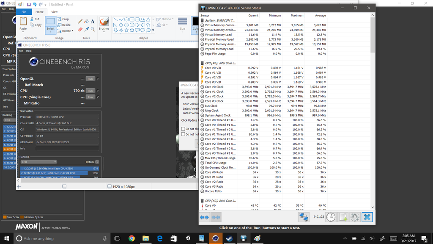
Task: Show hidden system tray icons chevron
Action: click(345, 238)
